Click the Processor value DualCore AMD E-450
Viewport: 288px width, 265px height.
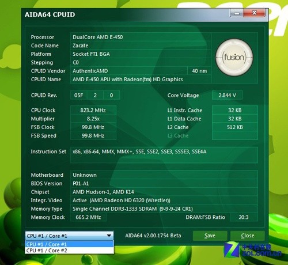coord(141,37)
